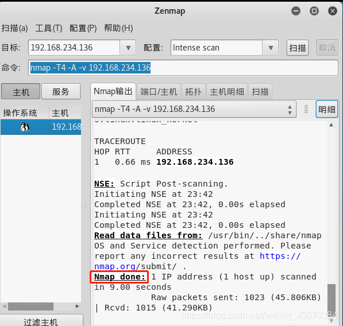
Task: Click the 'Raw packets sent: 1023' line
Action: pos(236,298)
